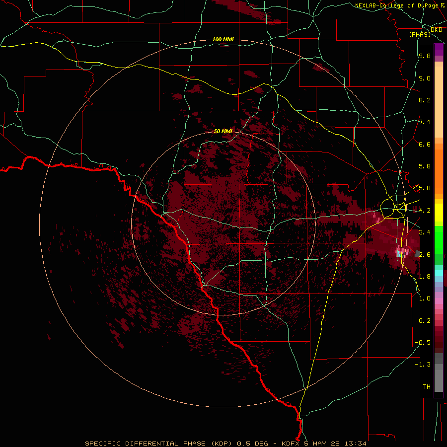The width and height of the screenshot is (447, 447).
Task: Click the "KDFX 5 MAY 25 13:34" timestamp text
Action: 324,444
